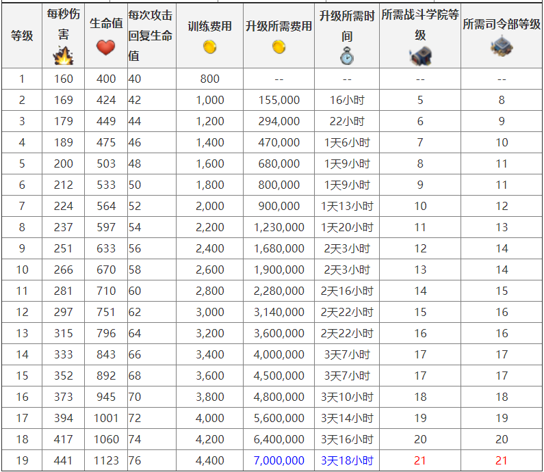Screen dimensions: 544x472
Task: Click the town hall icon under 所需司令部等级
Action: [x=502, y=47]
